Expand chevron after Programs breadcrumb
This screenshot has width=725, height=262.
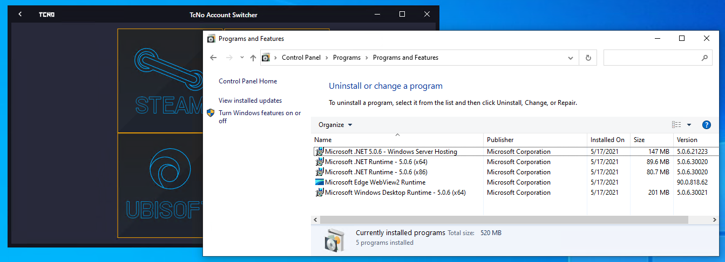coord(367,58)
